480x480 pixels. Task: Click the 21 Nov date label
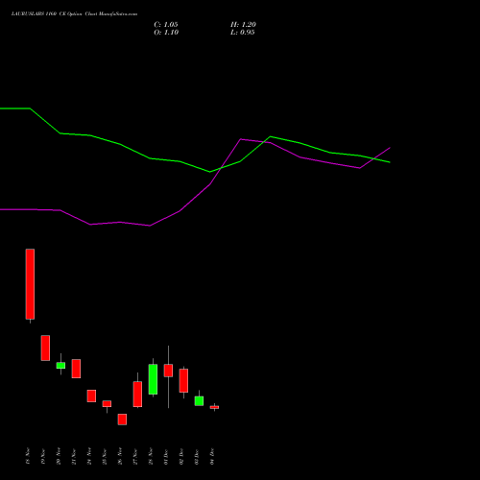click(x=74, y=456)
